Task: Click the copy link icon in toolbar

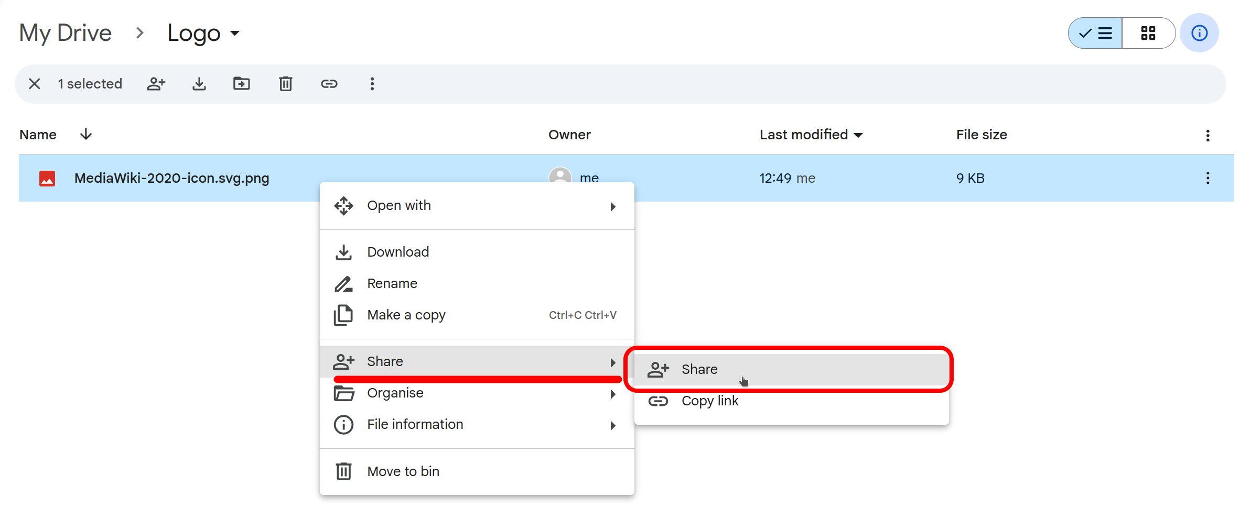Action: [329, 84]
